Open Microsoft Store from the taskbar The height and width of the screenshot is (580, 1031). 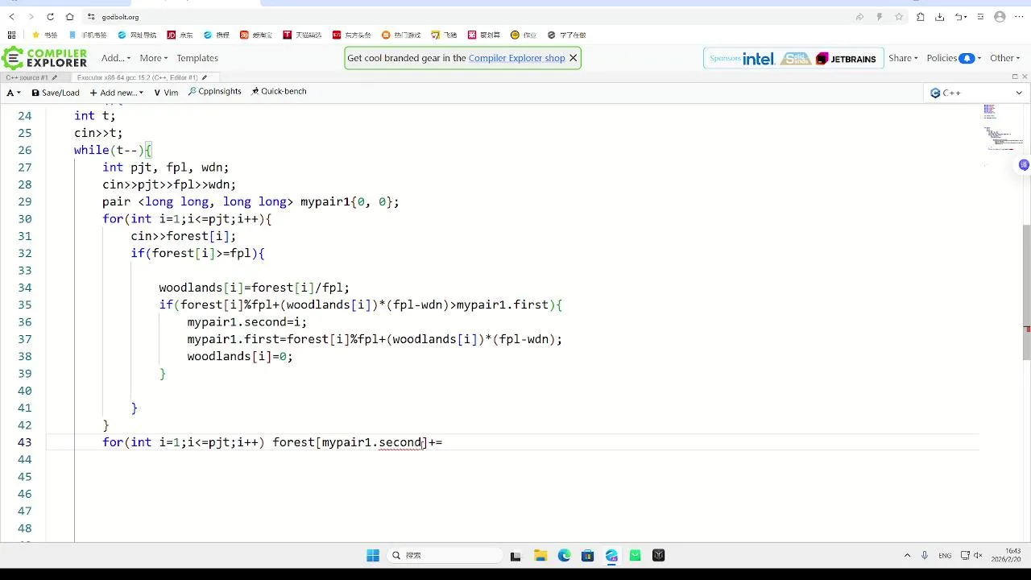(588, 555)
